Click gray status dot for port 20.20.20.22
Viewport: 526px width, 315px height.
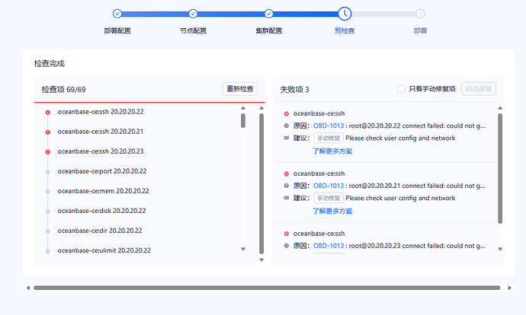[48, 172]
